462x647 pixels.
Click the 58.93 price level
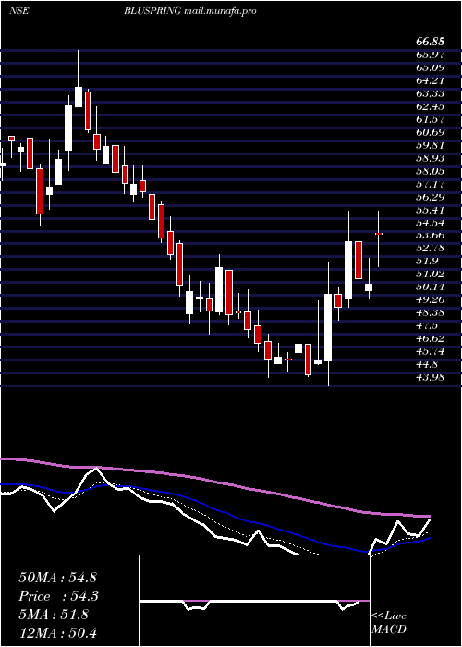click(x=431, y=158)
